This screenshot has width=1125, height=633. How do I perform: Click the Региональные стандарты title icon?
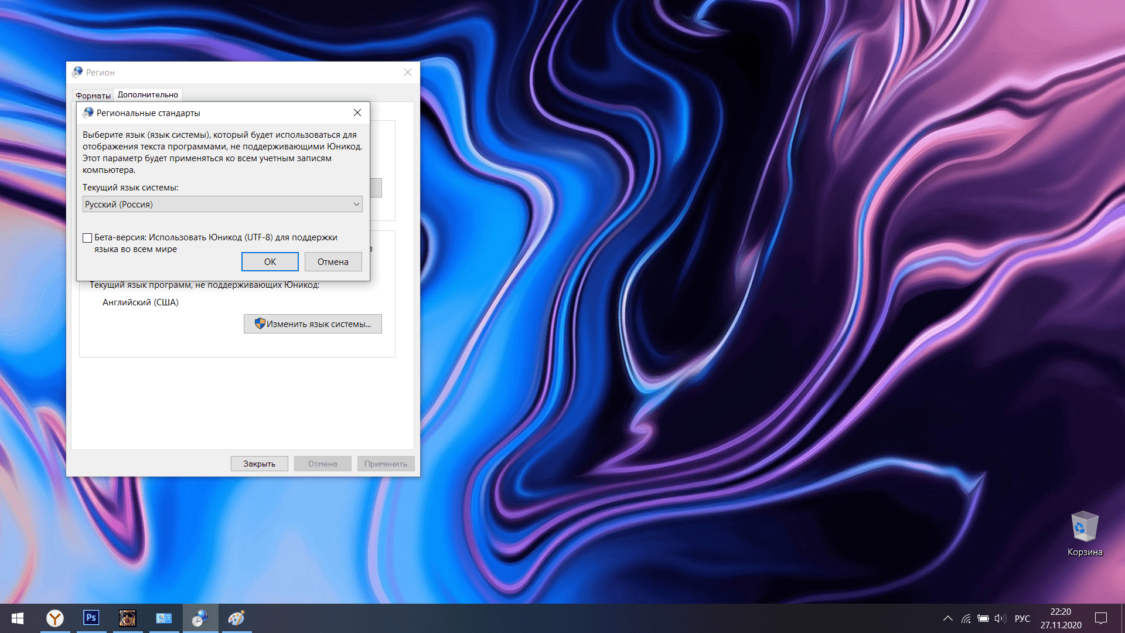[x=88, y=113]
